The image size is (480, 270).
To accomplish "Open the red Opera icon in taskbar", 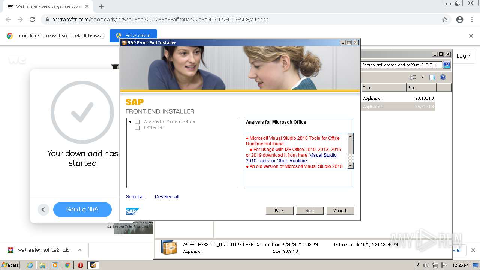I will pos(80,265).
